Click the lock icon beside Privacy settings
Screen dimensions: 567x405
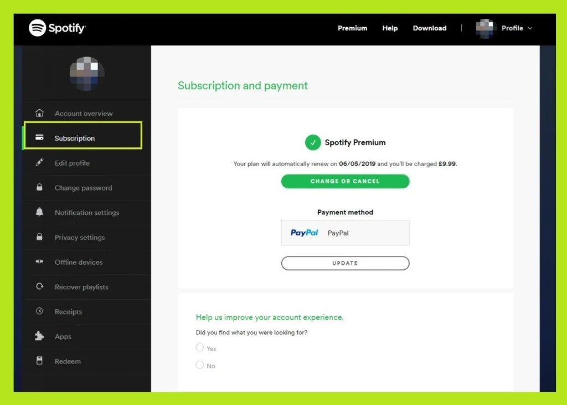point(39,237)
